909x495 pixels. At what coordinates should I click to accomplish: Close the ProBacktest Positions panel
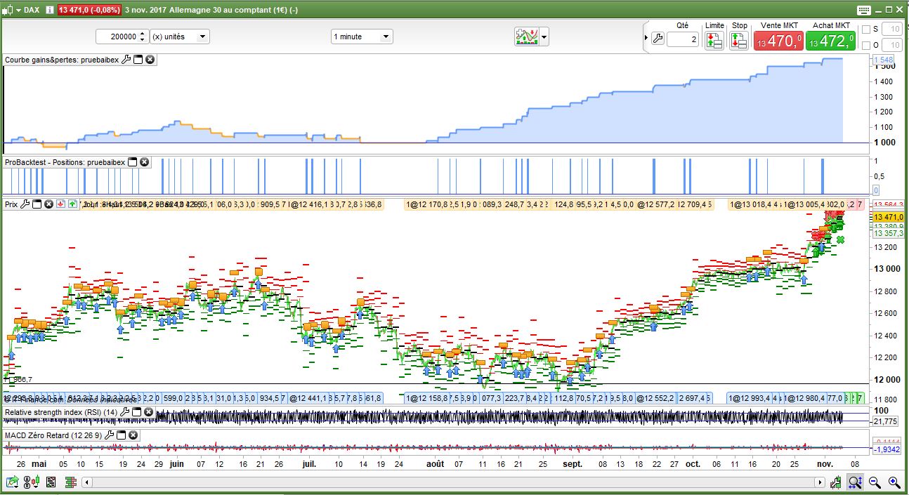pos(144,162)
